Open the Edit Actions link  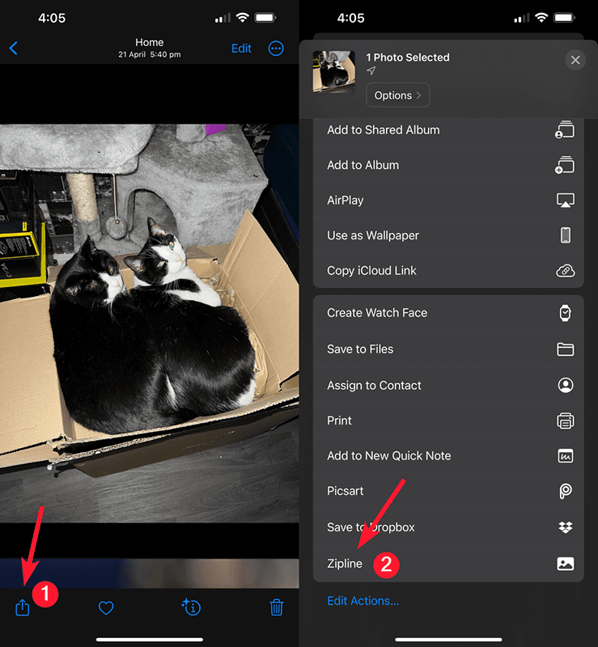363,601
